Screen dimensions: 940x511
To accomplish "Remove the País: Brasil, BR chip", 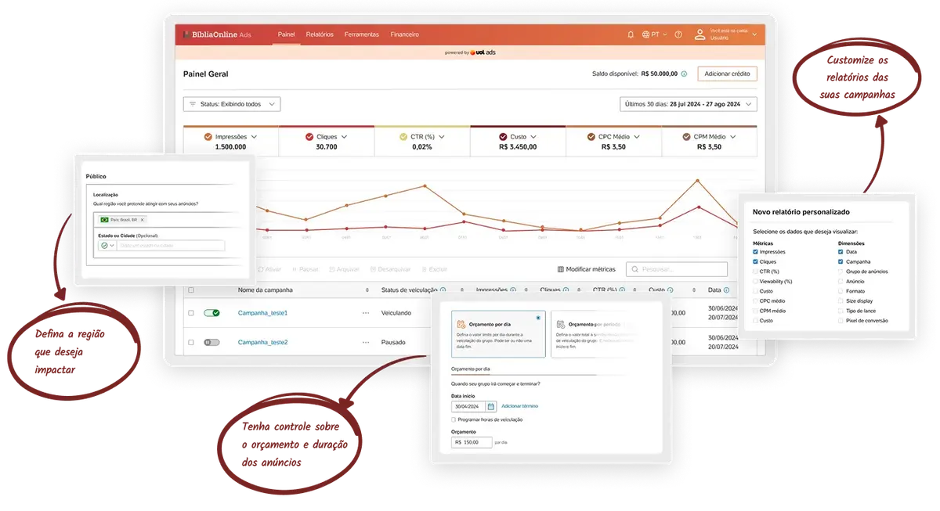I will click(x=142, y=220).
